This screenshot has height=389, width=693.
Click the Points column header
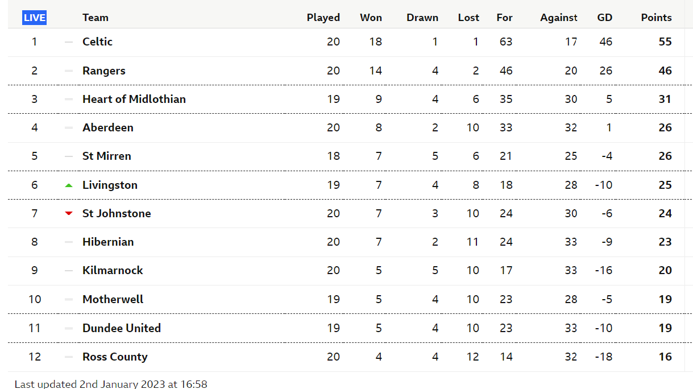point(656,18)
